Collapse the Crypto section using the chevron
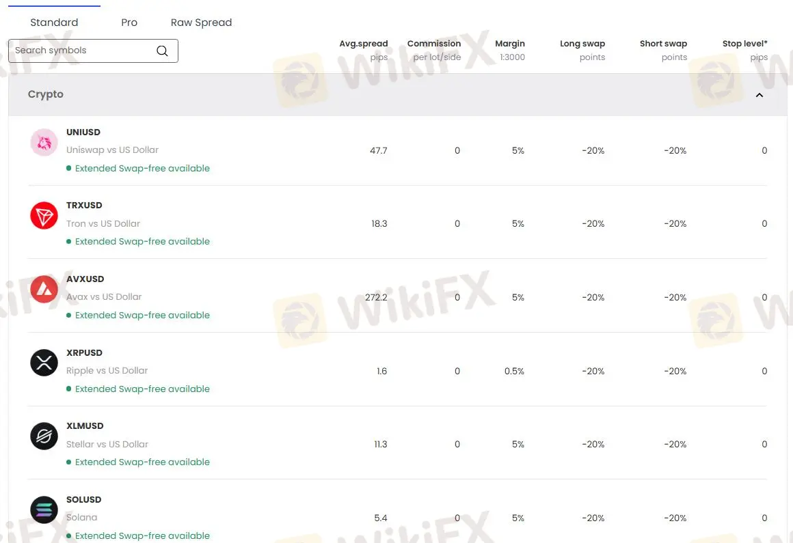 point(759,95)
